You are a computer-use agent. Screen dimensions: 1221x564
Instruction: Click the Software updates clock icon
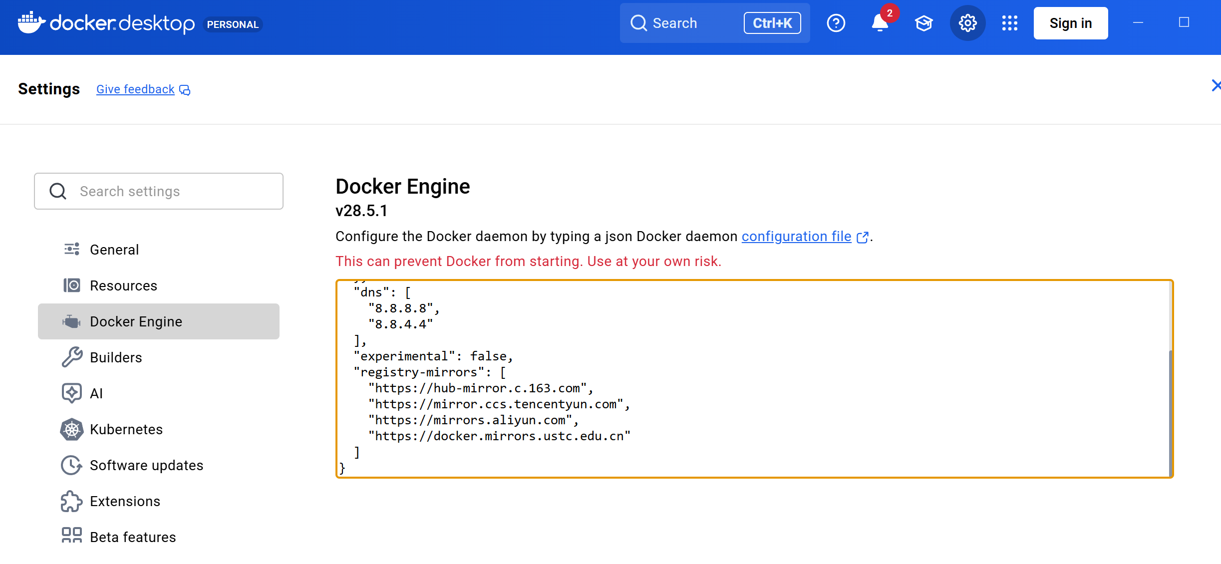pos(72,465)
